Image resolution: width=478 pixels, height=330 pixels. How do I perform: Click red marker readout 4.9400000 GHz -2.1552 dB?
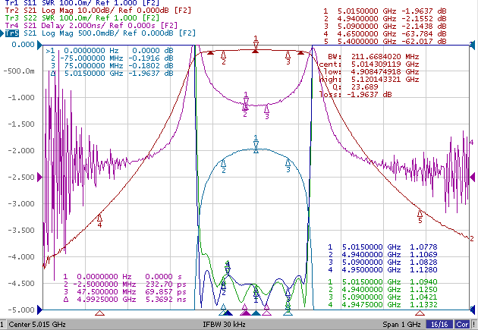tap(385, 19)
